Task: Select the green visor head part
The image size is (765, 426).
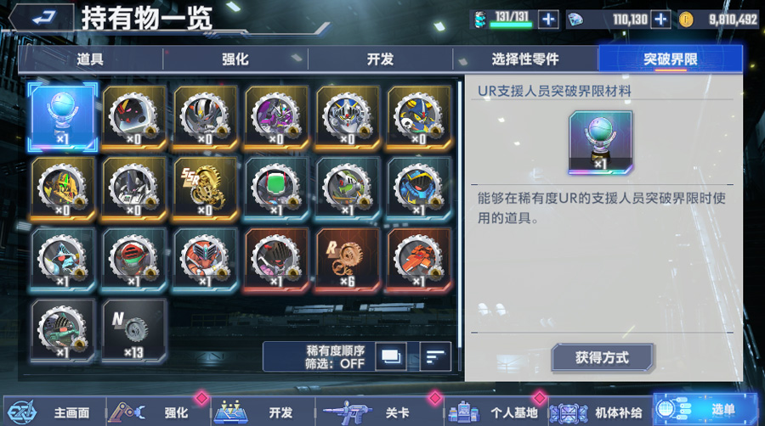Action: tap(276, 189)
